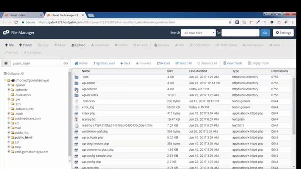Viewport: 301px width, 169px height.
Task: Select .htpasswds in folder tree
Action: [x=23, y=94]
